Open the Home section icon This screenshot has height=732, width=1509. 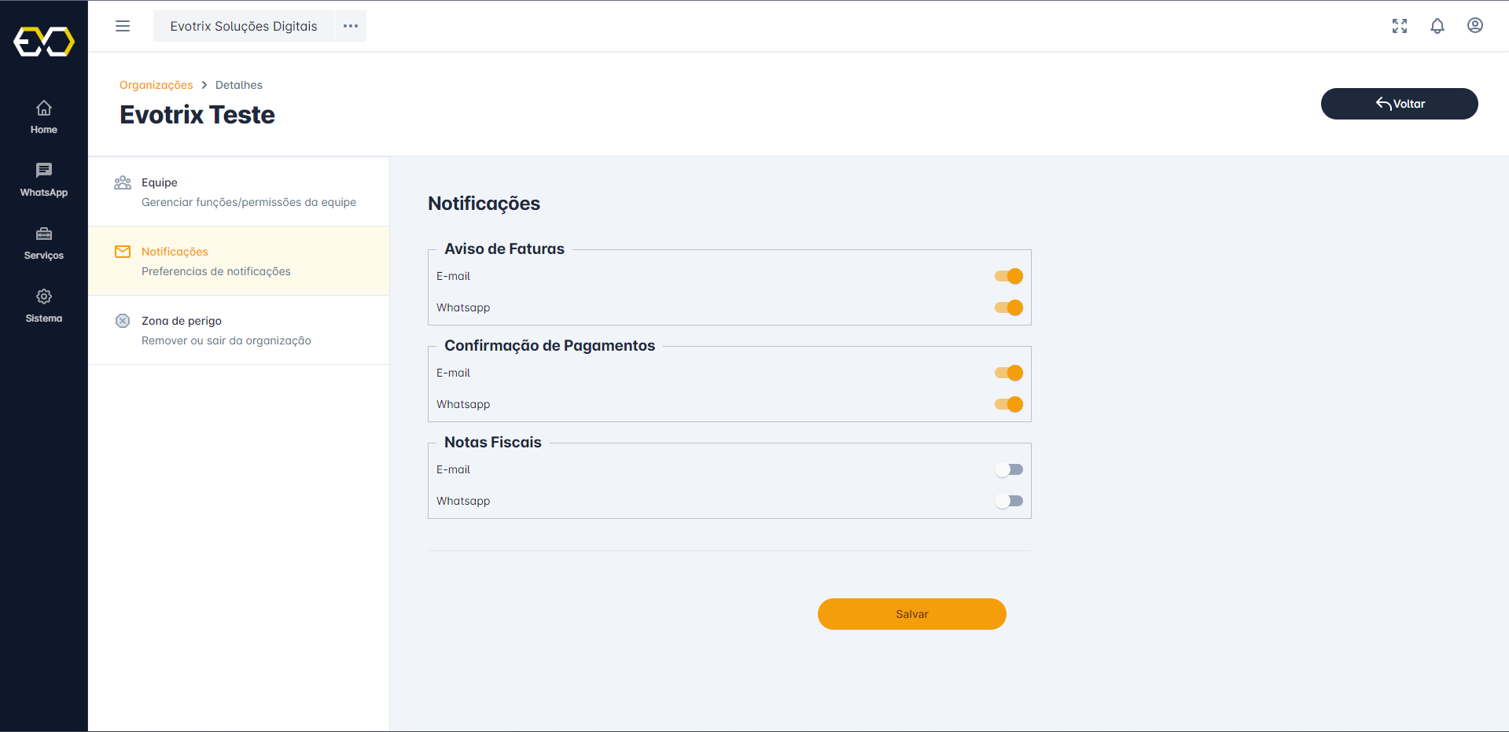[x=44, y=109]
